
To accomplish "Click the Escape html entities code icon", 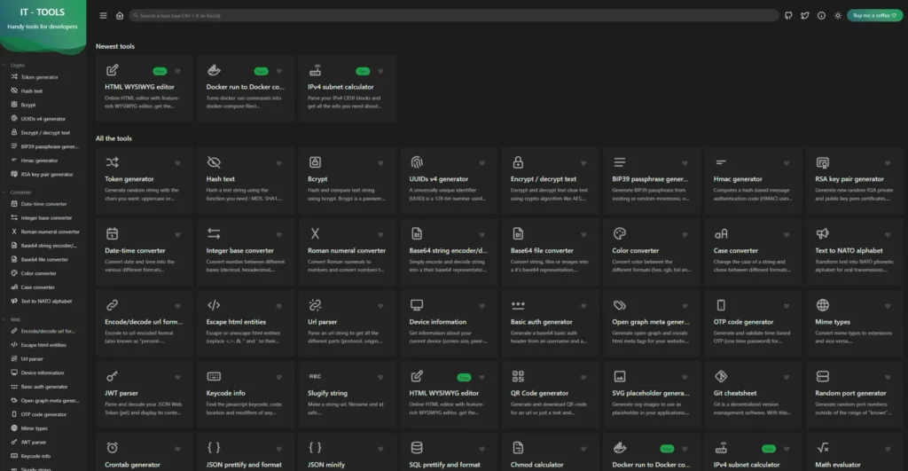I will (214, 305).
